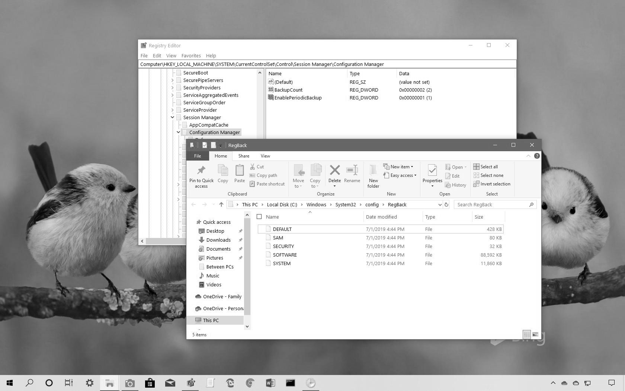Open the Move to ribbon button
Screen dimensions: 625x391
pos(298,176)
